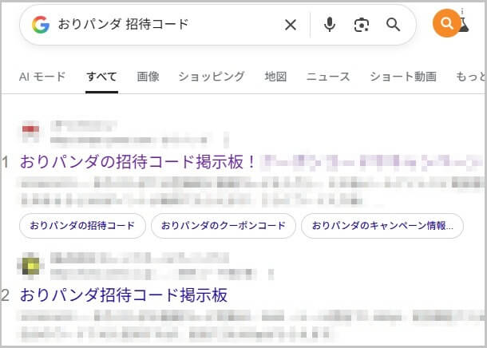Start voice search with the microphone icon
Screen dimensions: 487x348
[330, 25]
